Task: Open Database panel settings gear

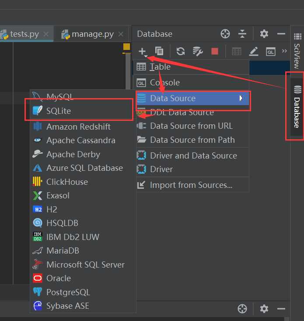Action: pos(264,34)
